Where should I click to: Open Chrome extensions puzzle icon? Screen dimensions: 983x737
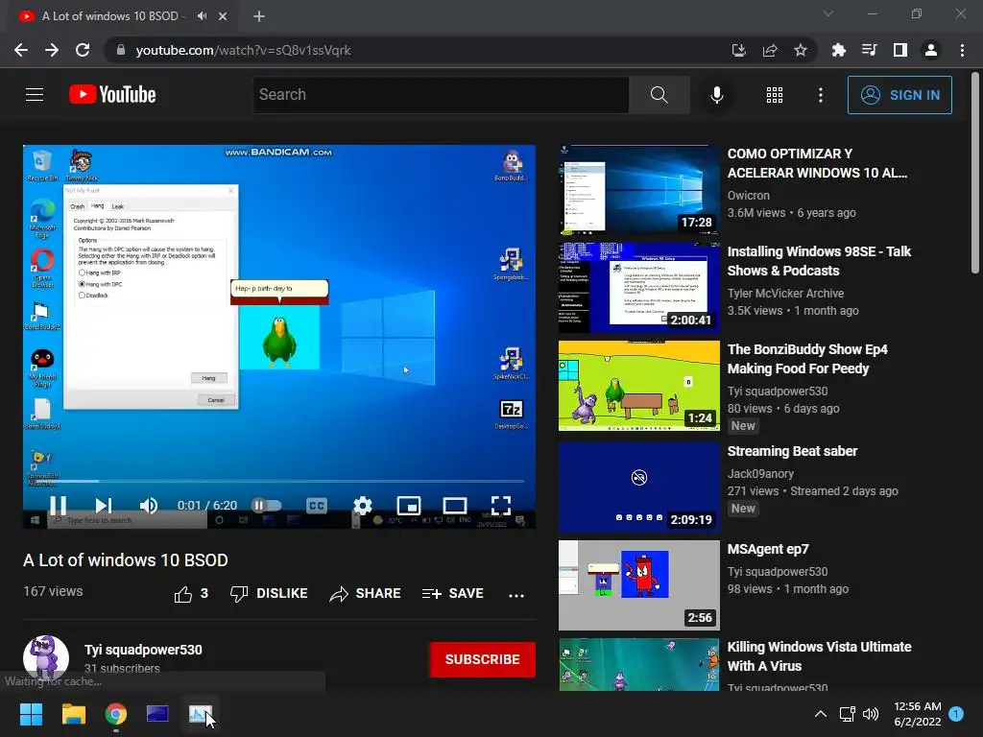838,50
